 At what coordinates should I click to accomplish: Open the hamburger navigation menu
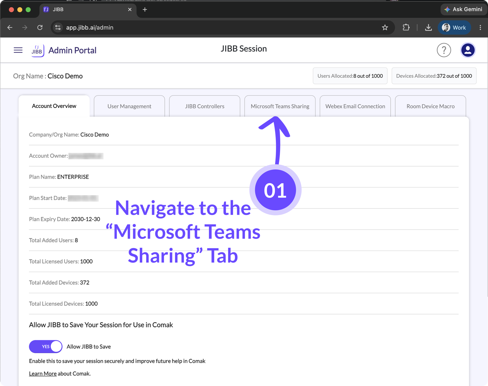pos(18,50)
